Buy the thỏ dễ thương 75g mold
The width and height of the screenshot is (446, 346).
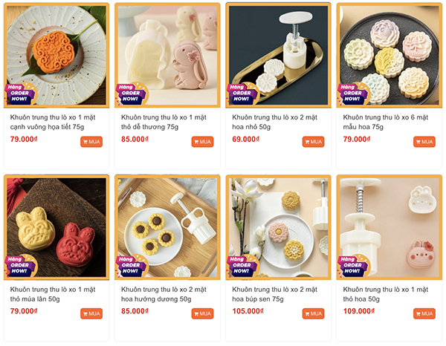(202, 142)
